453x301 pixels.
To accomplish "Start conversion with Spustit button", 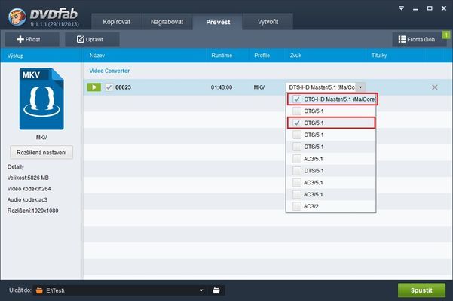I will coord(421,290).
